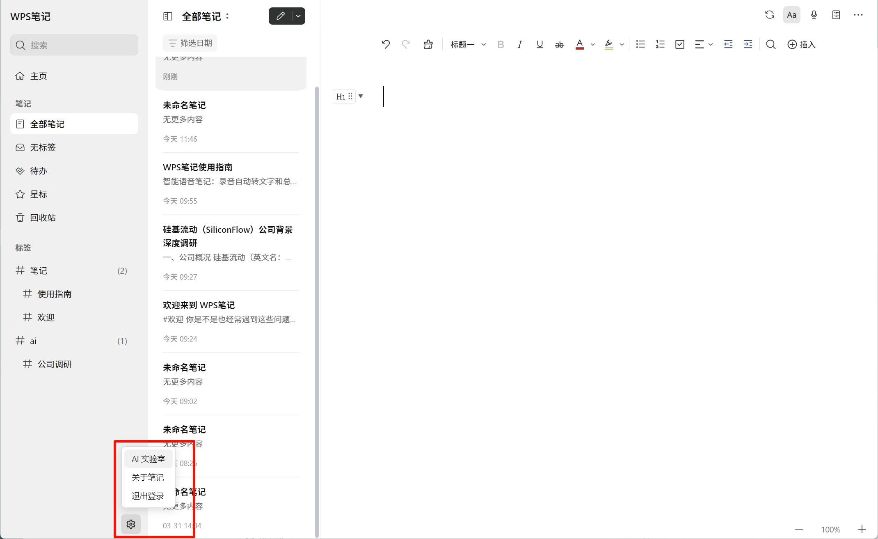Insert a checkbox to-do item
The height and width of the screenshot is (539, 878).
(x=680, y=44)
